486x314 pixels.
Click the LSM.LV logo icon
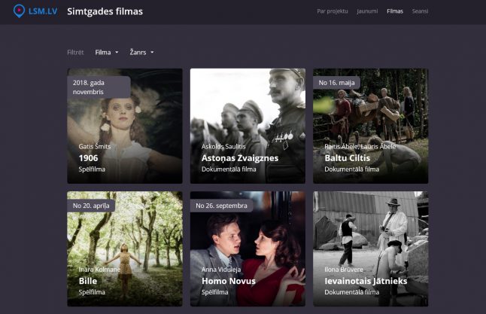coord(19,11)
